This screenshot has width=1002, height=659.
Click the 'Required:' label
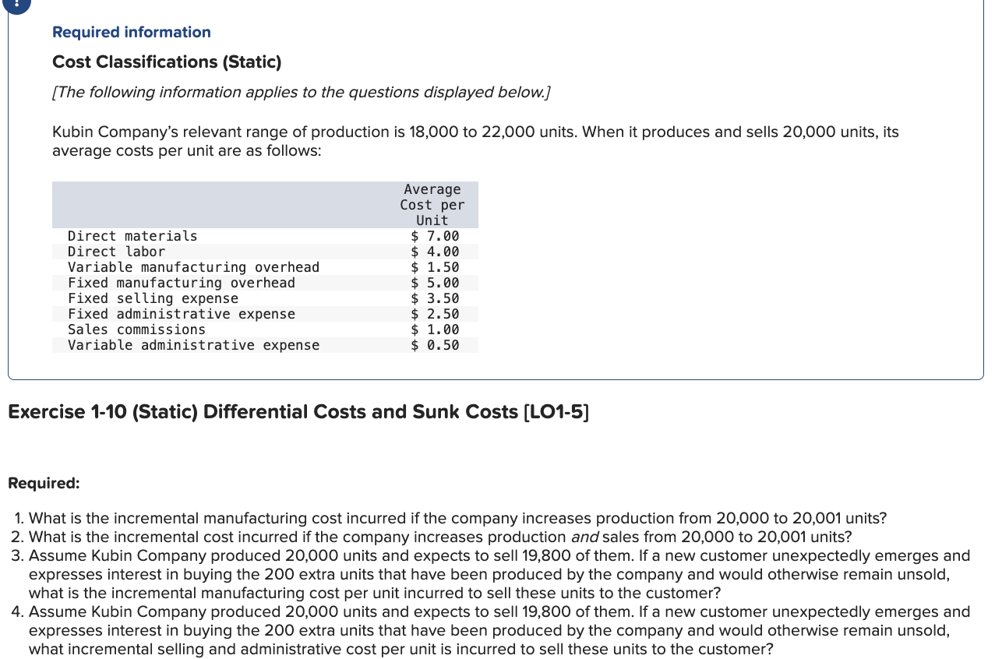click(44, 483)
